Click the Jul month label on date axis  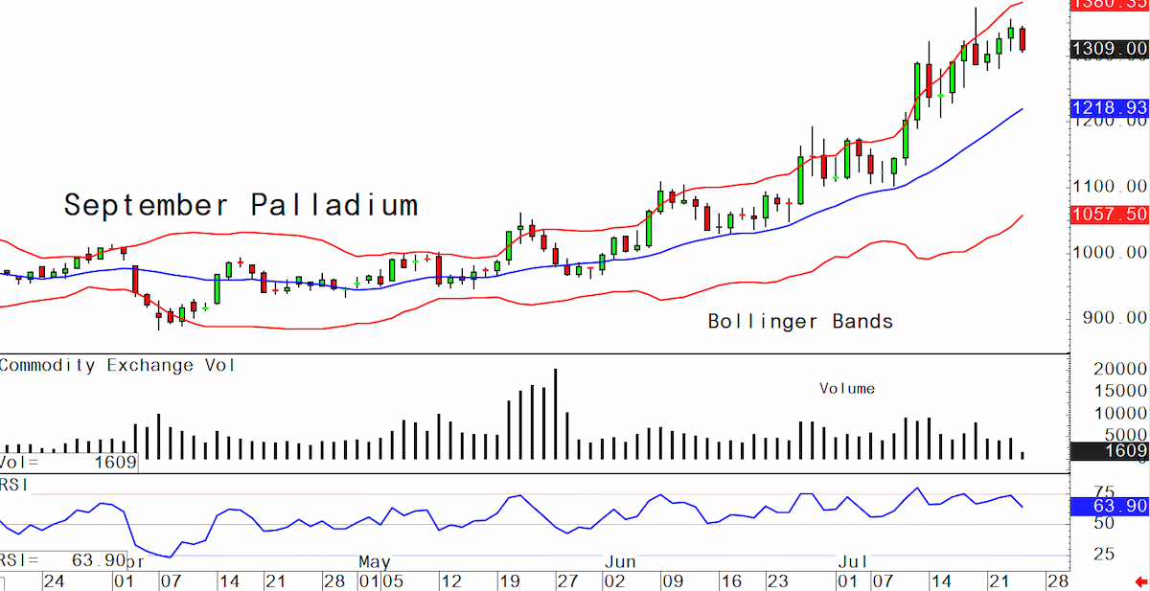849,560
